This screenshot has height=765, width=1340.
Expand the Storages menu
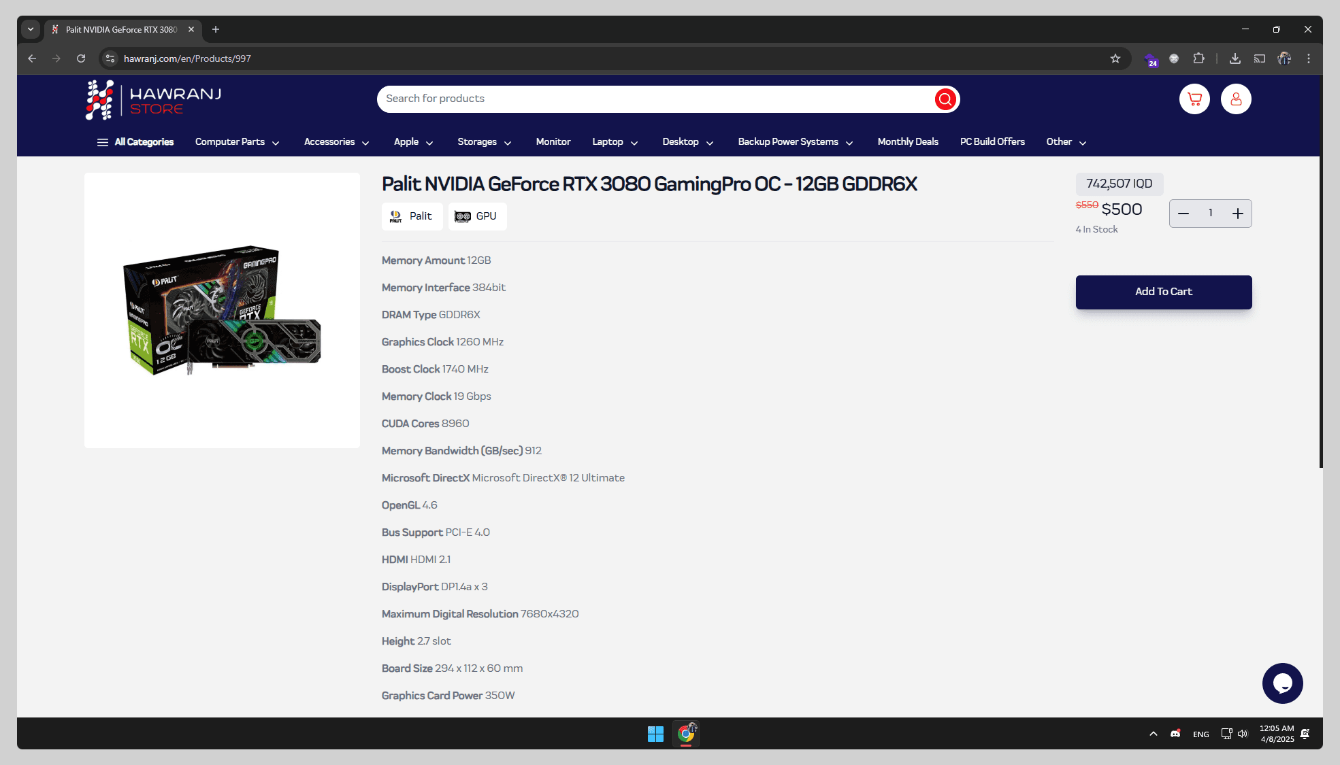[x=484, y=142]
